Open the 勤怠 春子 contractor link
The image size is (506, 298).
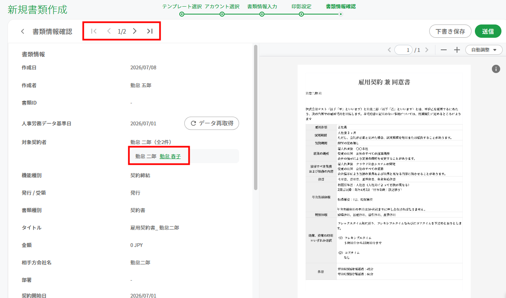click(170, 156)
